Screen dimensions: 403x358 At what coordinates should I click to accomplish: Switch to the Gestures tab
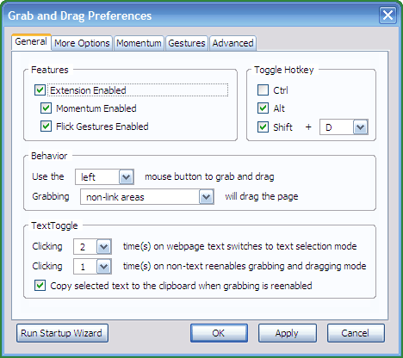coord(187,43)
